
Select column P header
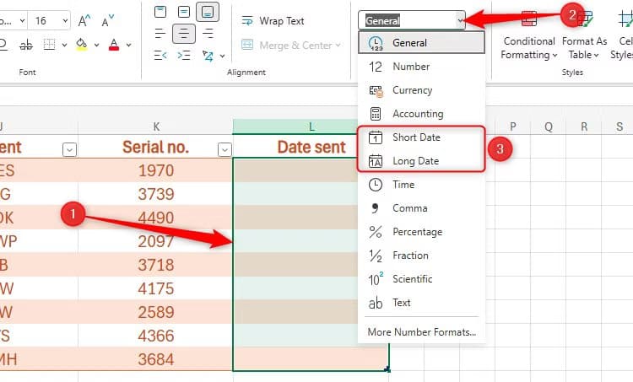pyautogui.click(x=512, y=126)
